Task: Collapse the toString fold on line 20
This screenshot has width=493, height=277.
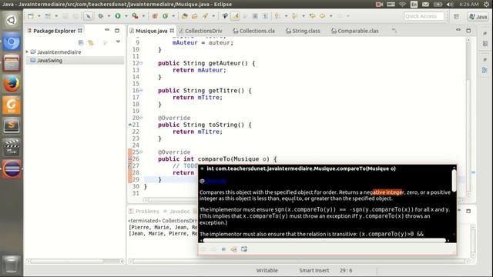Action: tap(141, 118)
